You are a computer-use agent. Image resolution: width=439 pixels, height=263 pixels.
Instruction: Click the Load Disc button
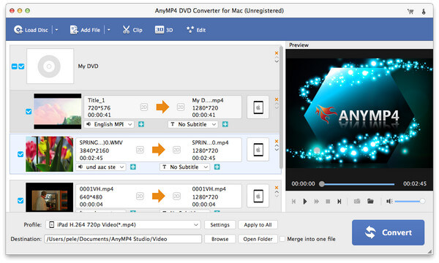(31, 30)
